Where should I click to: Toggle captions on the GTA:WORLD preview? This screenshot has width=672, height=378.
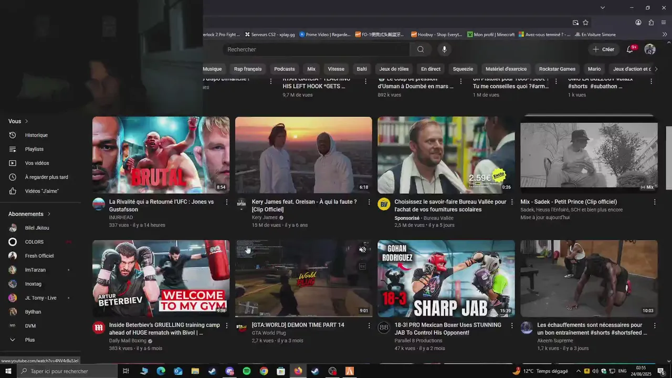pos(362,266)
